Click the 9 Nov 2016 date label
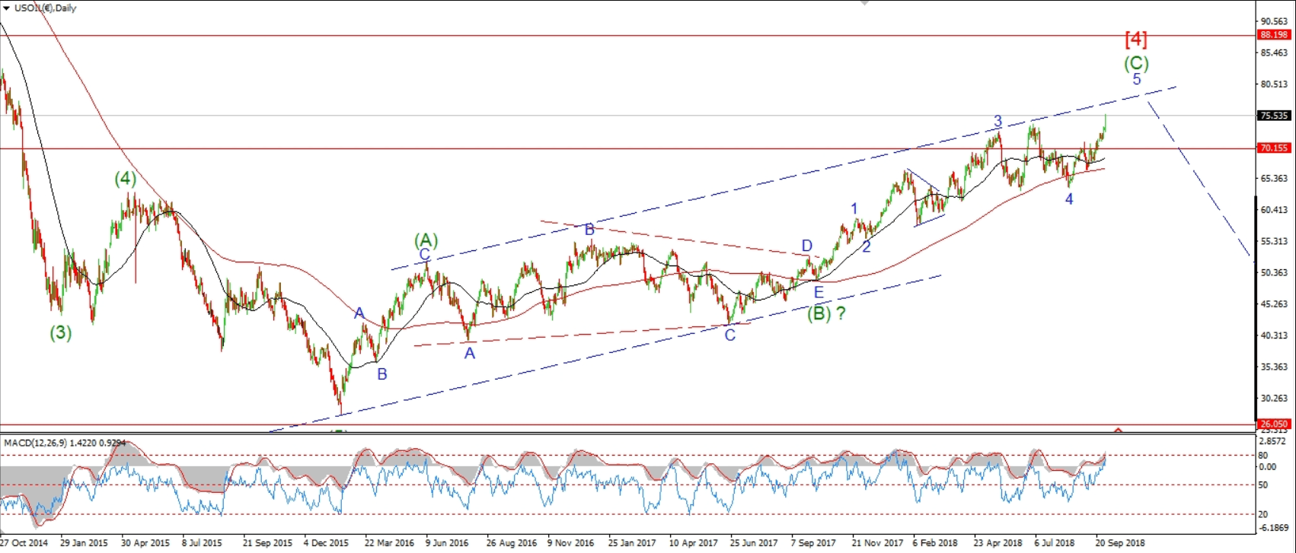 (x=570, y=543)
